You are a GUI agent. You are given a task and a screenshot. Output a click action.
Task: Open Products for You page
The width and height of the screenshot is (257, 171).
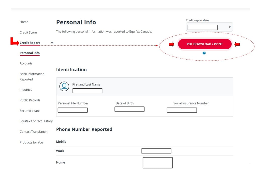click(31, 142)
